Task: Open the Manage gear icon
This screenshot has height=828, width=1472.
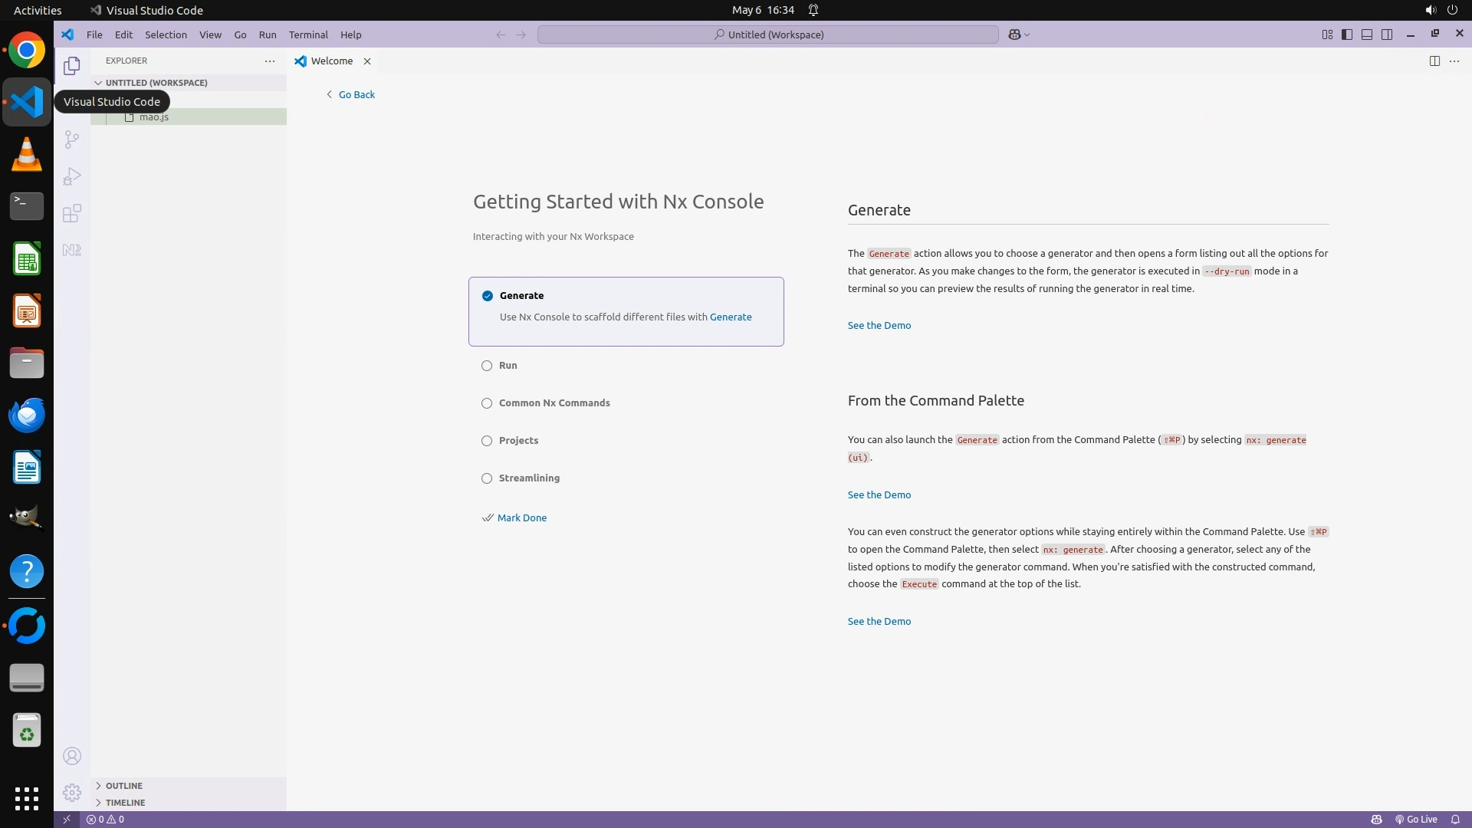Action: click(x=71, y=792)
